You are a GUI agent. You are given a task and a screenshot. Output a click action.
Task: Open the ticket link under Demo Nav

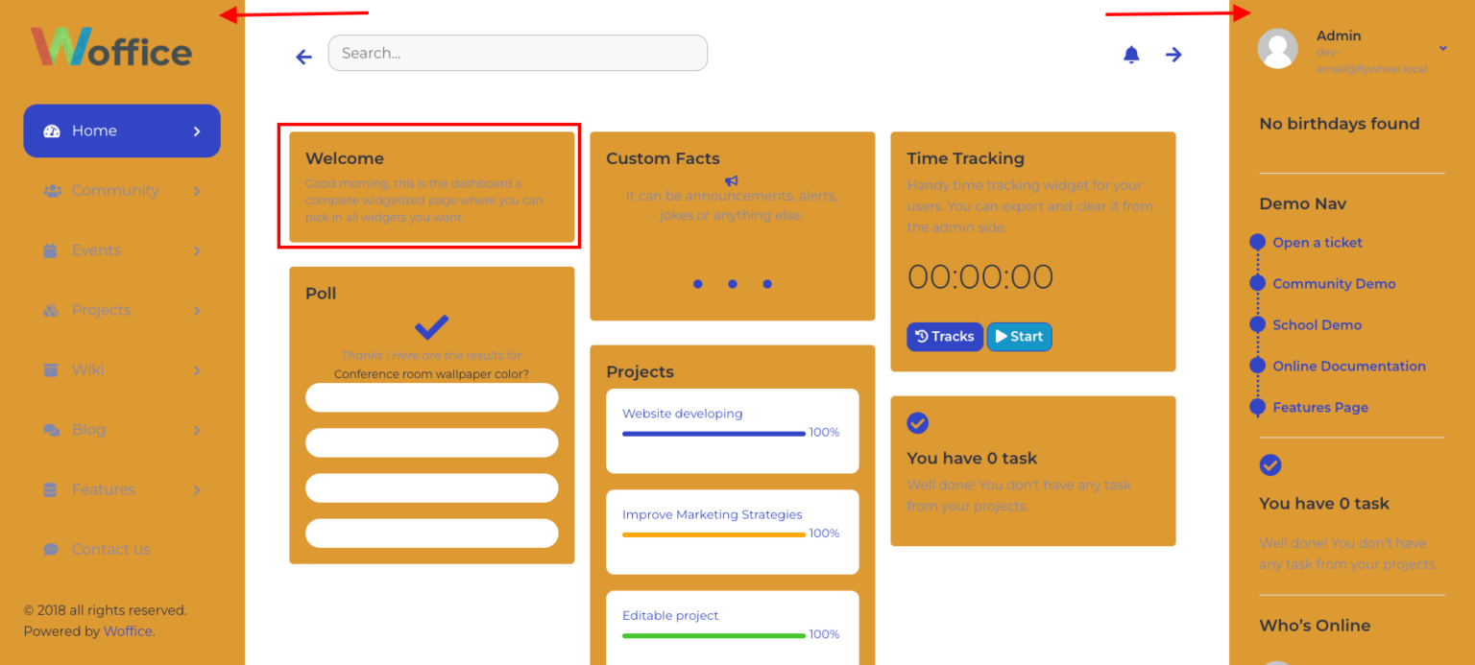pyautogui.click(x=1317, y=242)
